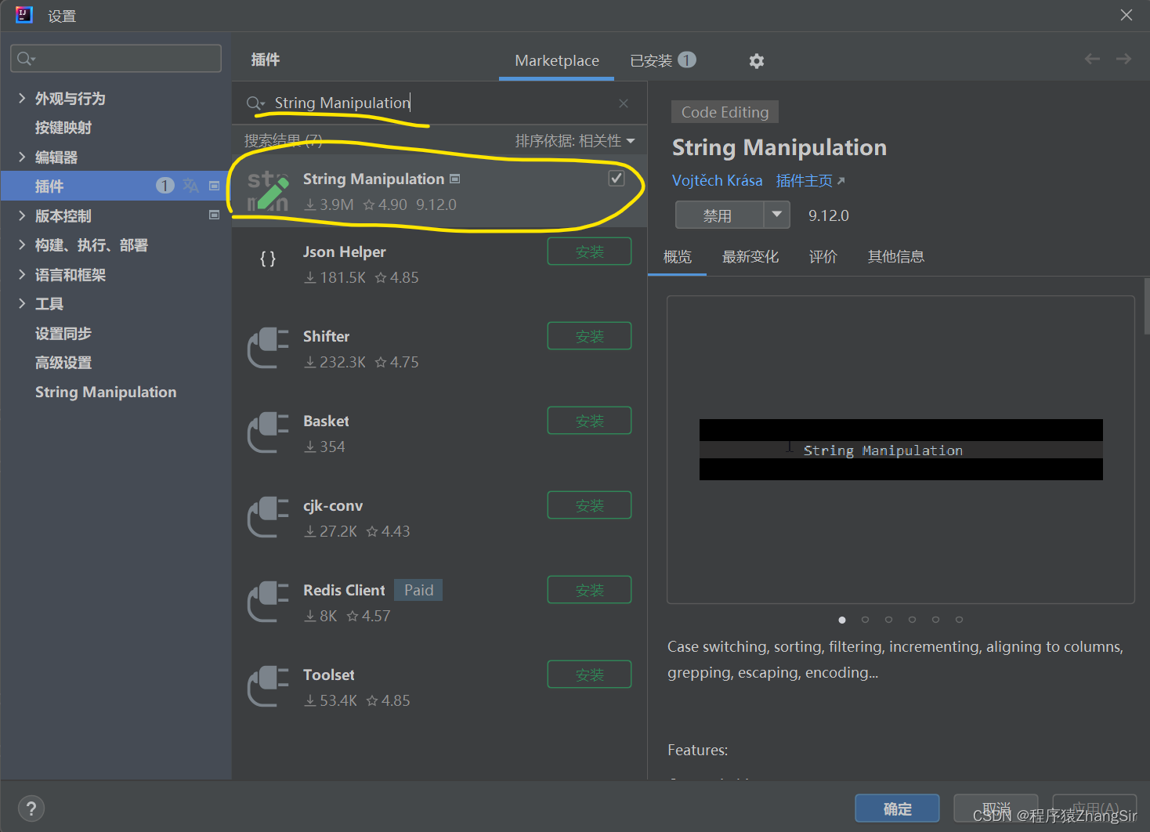The height and width of the screenshot is (832, 1150).
Task: Click the String Manipulation preview screenshot
Action: point(901,450)
